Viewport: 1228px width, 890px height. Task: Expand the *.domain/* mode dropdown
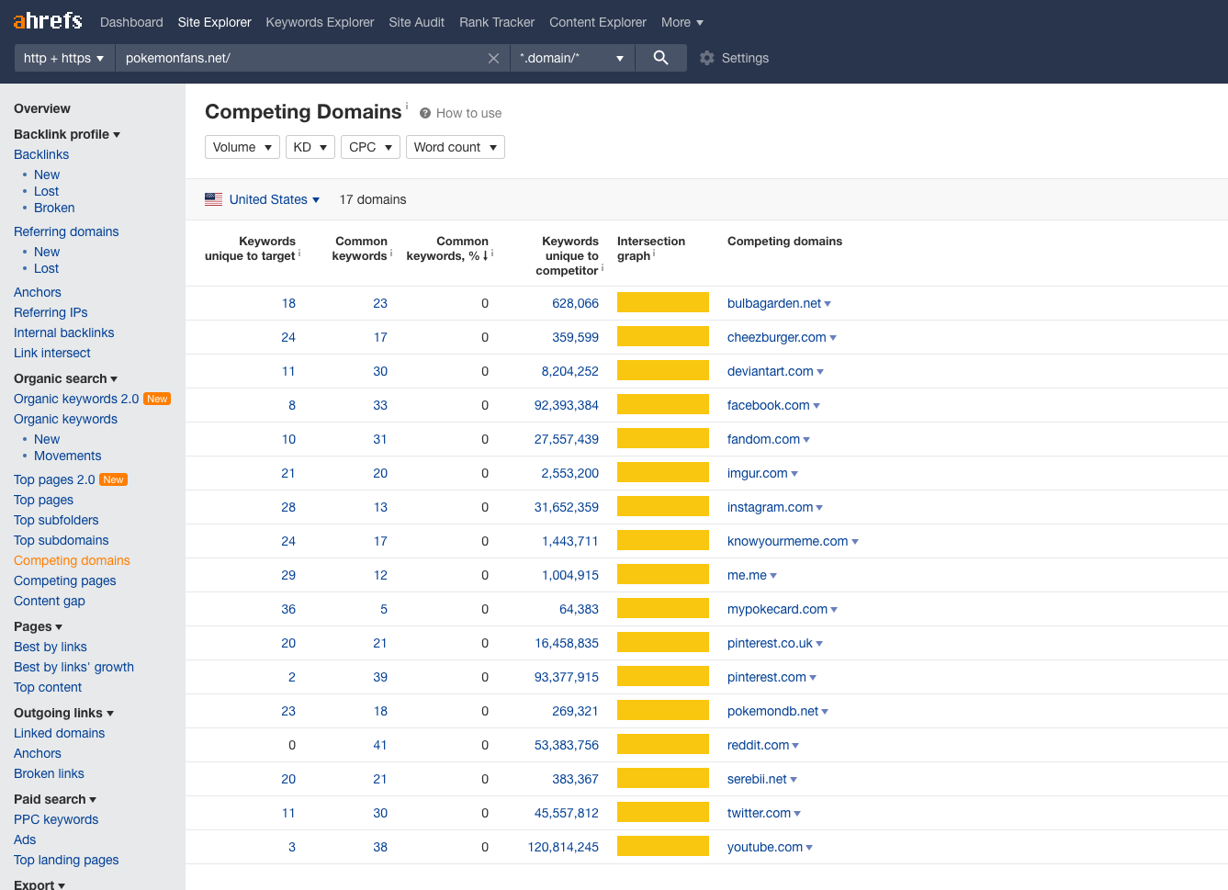[571, 58]
